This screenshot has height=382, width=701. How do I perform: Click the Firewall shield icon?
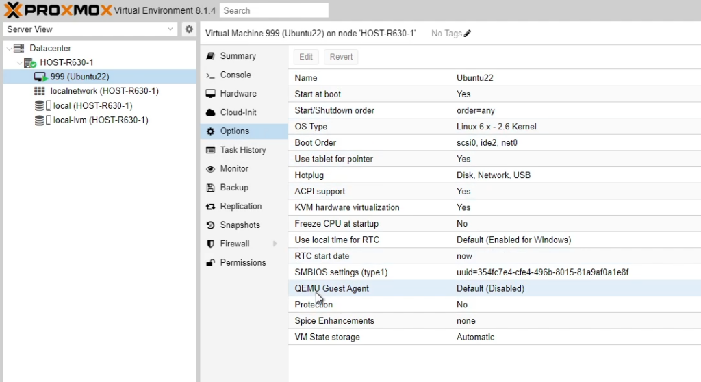pyautogui.click(x=210, y=244)
